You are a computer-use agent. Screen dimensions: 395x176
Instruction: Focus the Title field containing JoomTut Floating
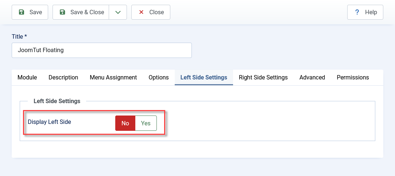102,50
